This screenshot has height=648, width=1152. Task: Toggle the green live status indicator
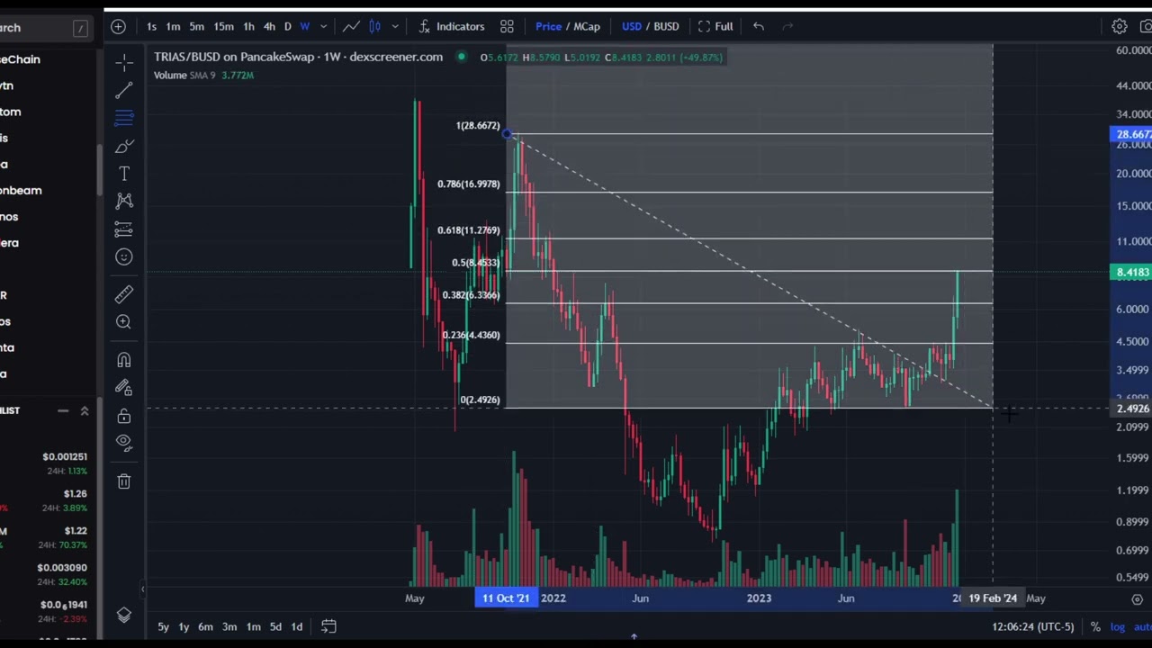click(462, 57)
